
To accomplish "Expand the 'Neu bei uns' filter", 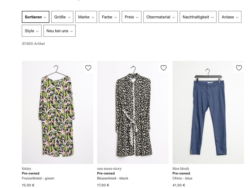I will [59, 31].
